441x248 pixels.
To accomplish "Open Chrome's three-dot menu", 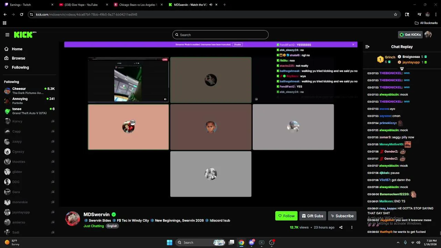I will (x=436, y=14).
